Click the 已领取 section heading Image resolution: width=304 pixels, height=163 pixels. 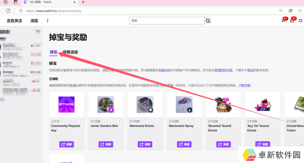(x=53, y=79)
